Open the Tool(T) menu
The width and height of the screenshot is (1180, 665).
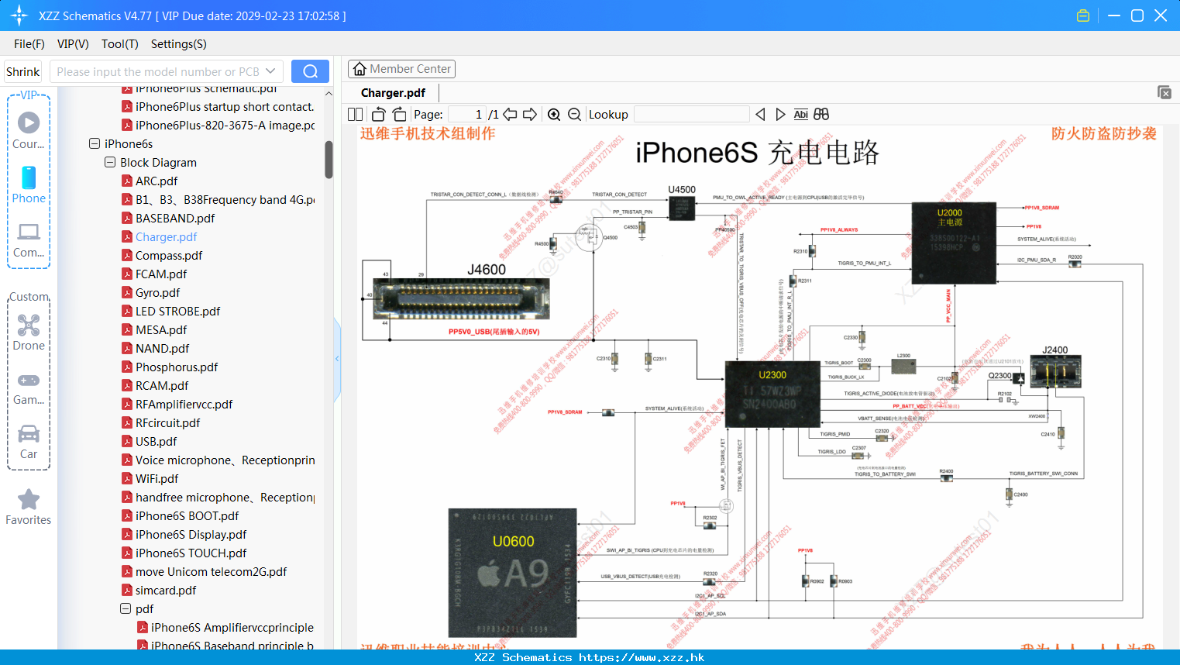pyautogui.click(x=120, y=44)
